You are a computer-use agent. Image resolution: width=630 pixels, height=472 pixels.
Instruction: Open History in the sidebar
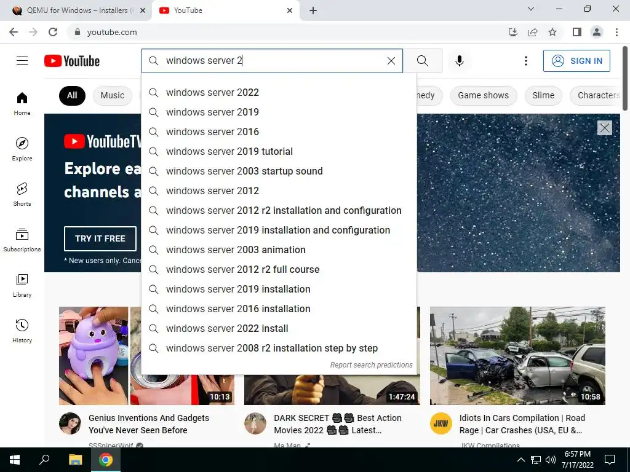[22, 330]
